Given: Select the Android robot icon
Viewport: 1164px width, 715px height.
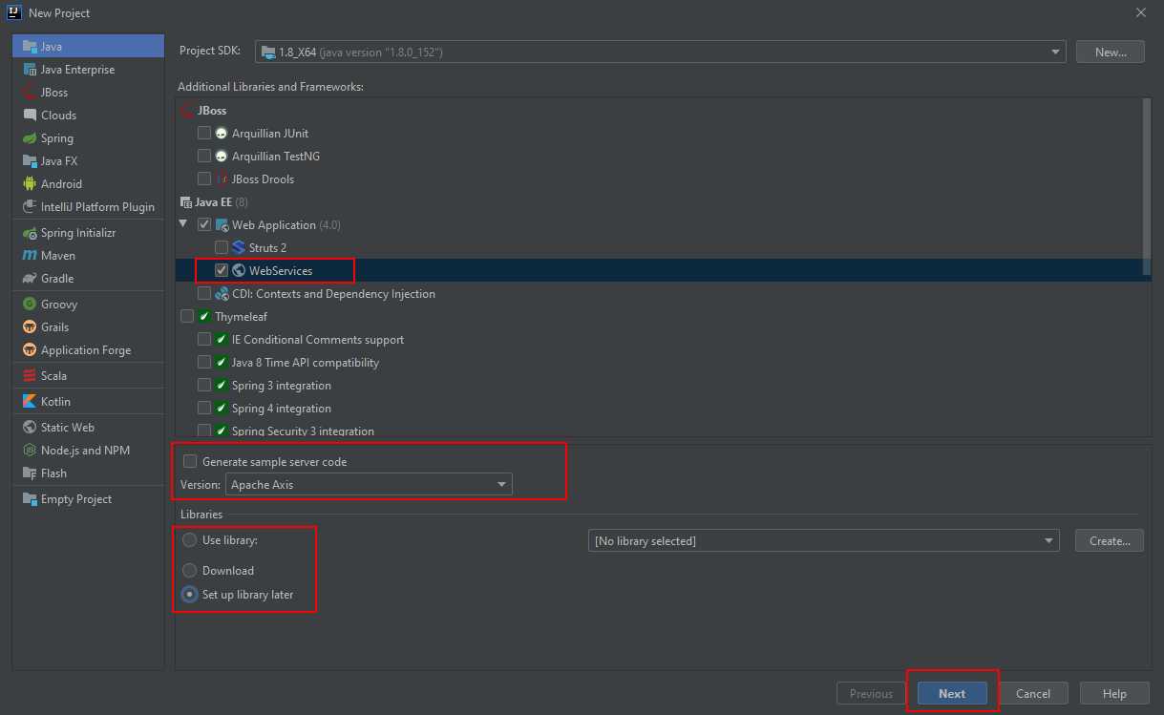Looking at the screenshot, I should point(30,183).
